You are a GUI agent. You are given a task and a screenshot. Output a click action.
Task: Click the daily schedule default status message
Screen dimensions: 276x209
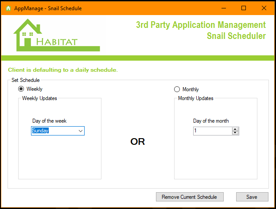(63, 70)
